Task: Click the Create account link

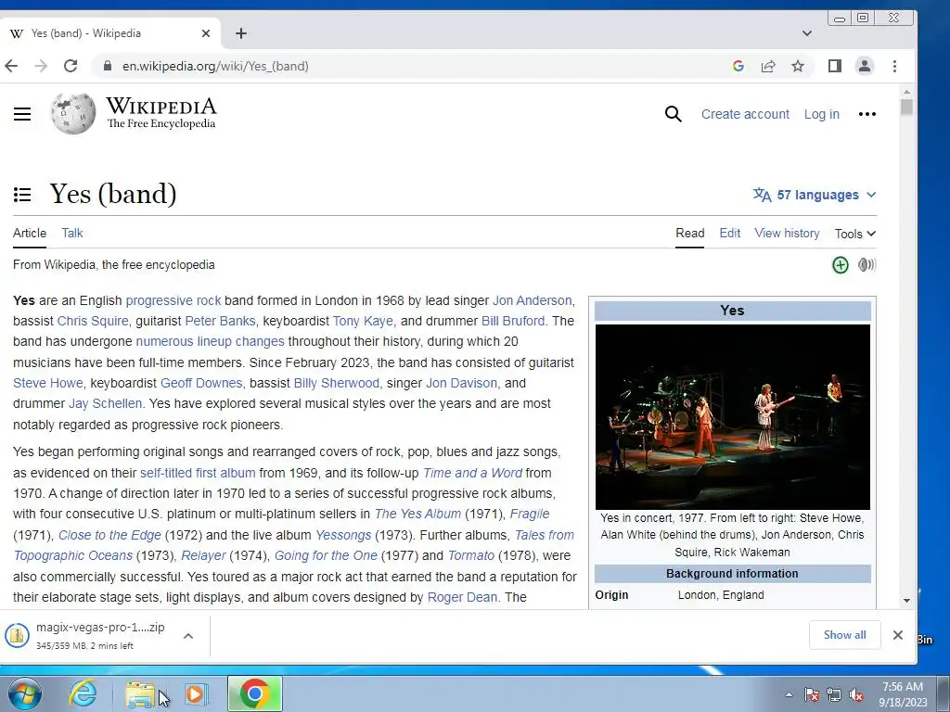Action: 745,114
